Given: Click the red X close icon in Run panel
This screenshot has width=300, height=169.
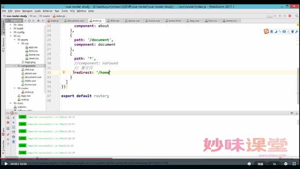Looking at the screenshot, I should pos(8,140).
